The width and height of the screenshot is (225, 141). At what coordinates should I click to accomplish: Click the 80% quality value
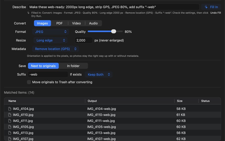[x=128, y=32]
